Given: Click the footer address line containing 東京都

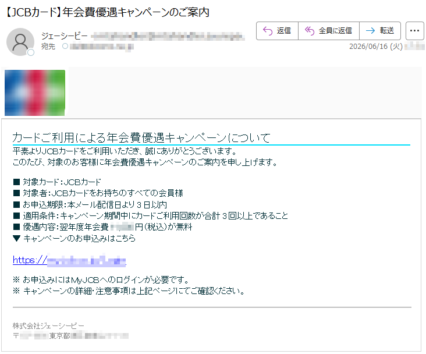Looking at the screenshot, I should 70,336.
